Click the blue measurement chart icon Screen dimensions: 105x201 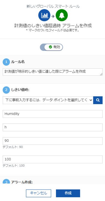tap(44, 16)
